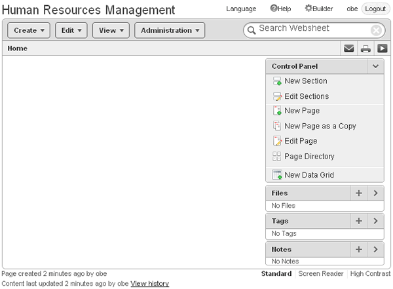
Task: Expand the Files section arrow
Action: tap(375, 193)
